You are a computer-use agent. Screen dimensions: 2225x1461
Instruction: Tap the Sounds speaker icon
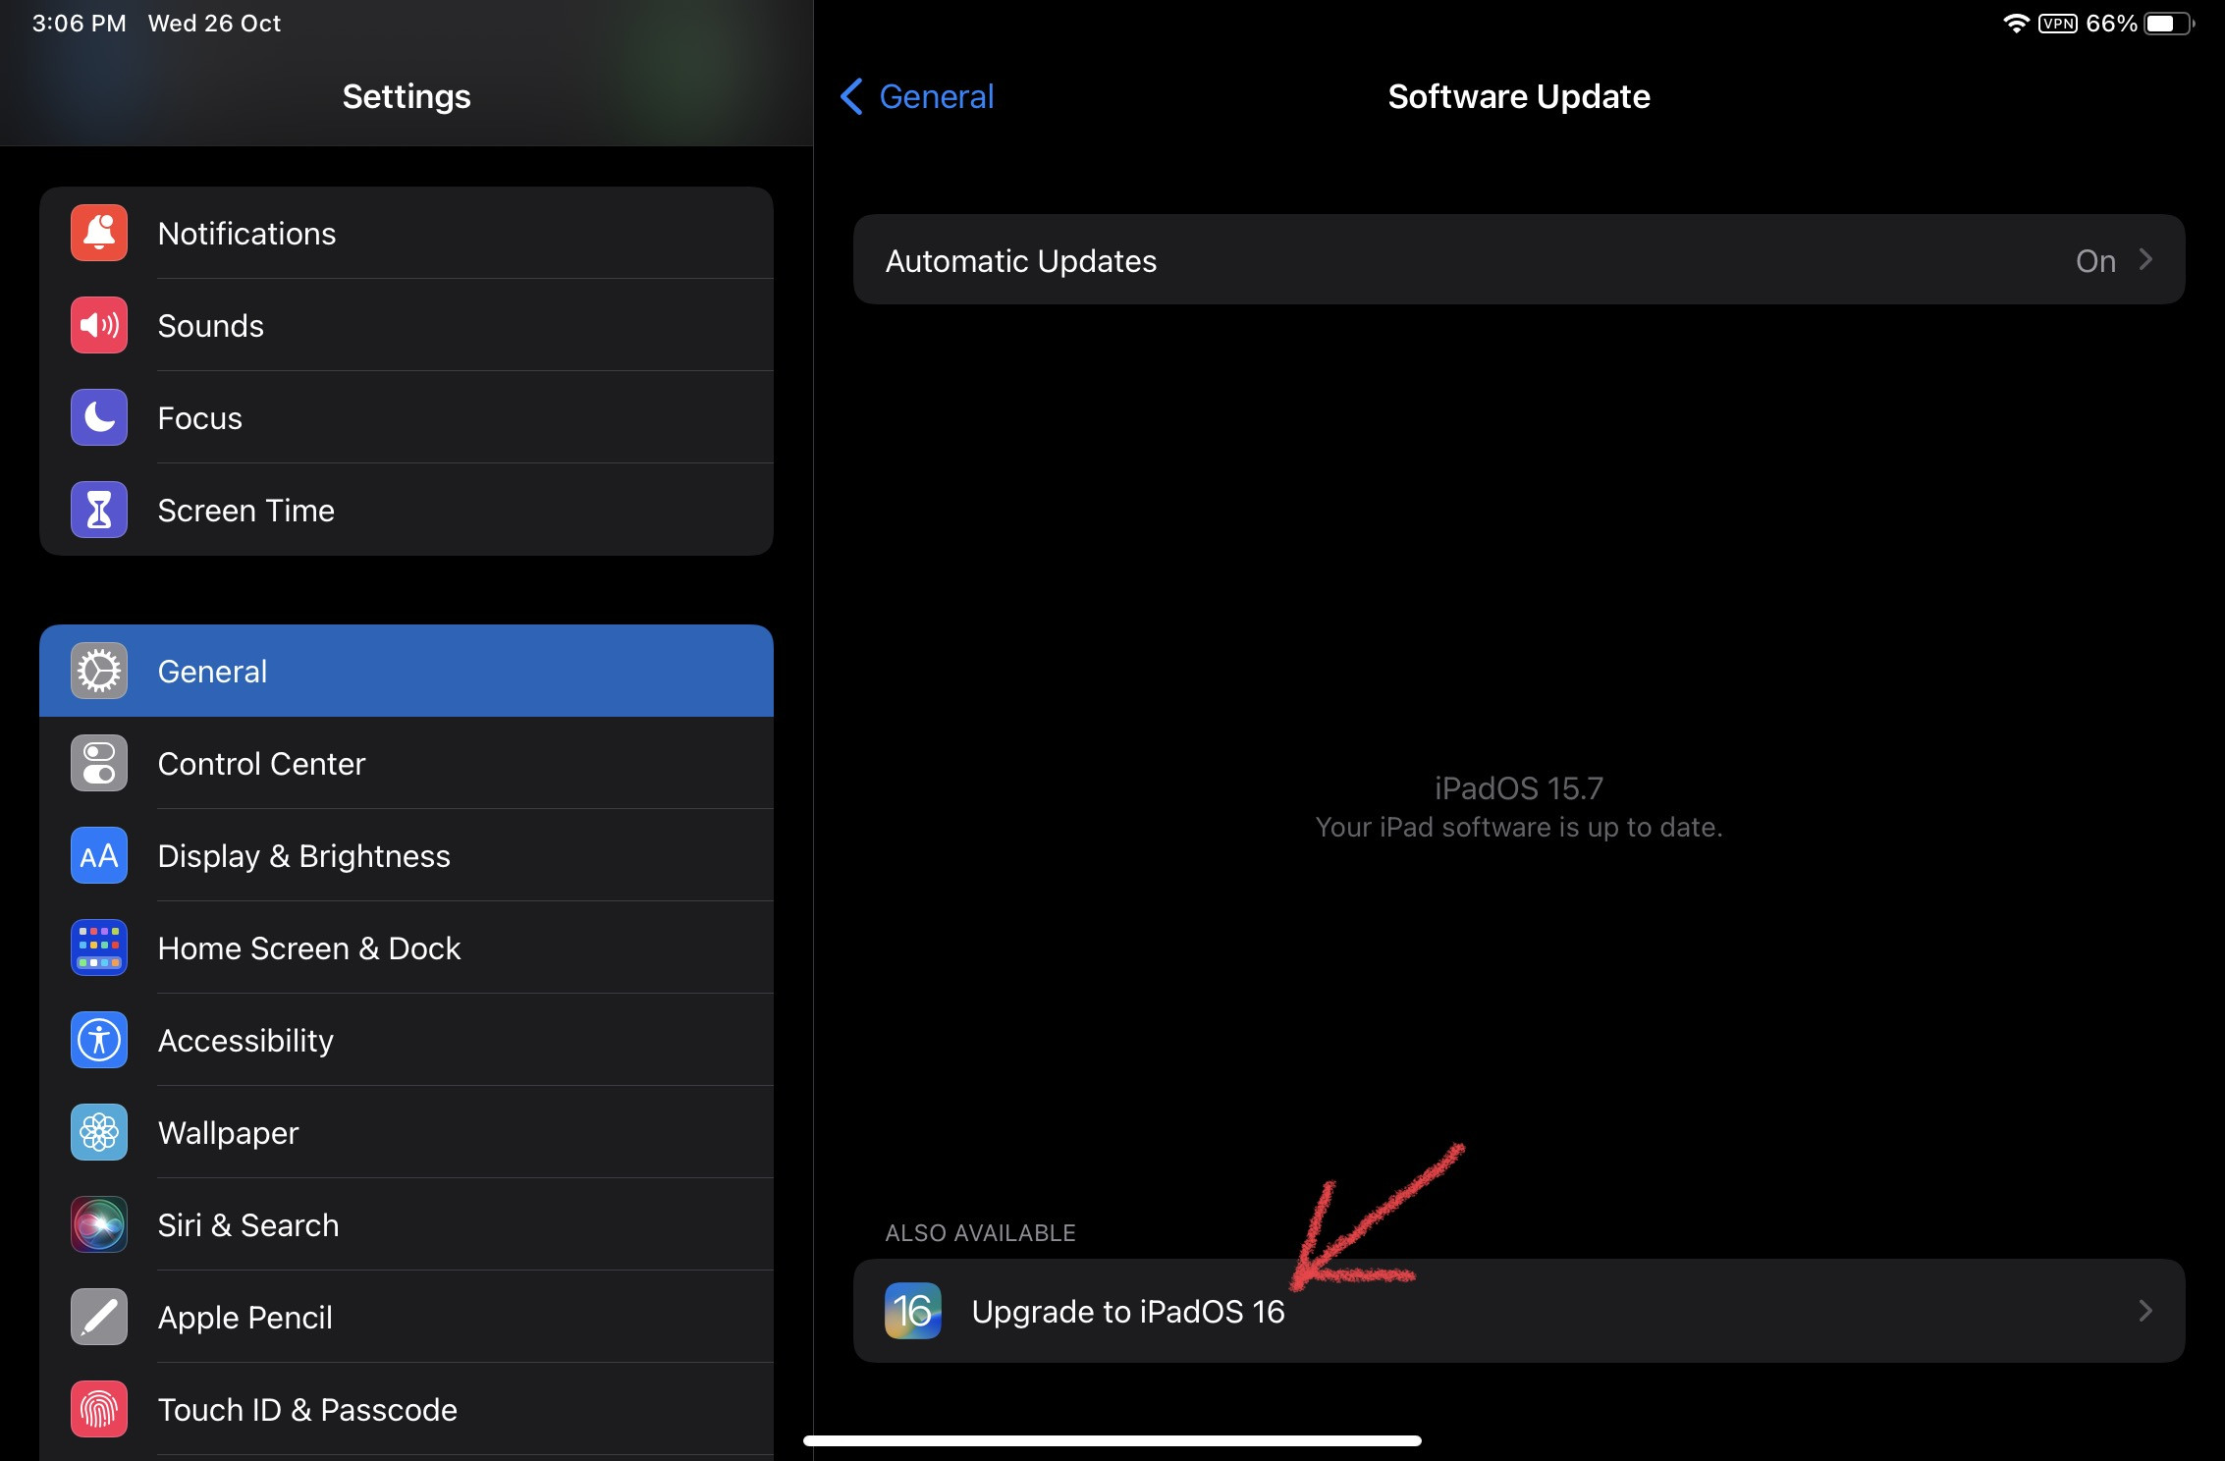99,325
